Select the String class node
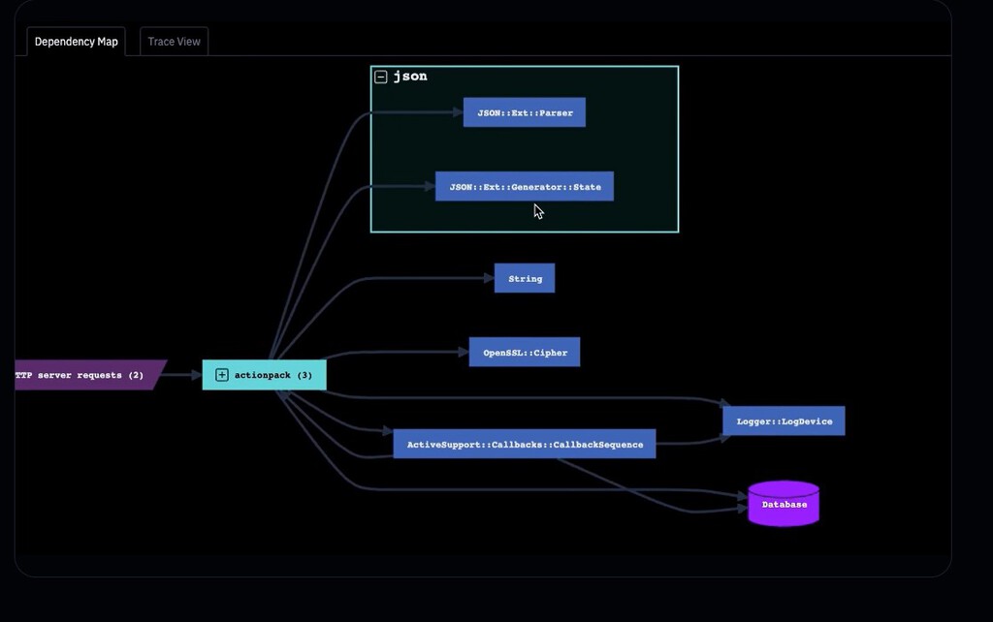 pyautogui.click(x=525, y=278)
